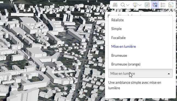Pick Focalisée from the ambiance list
Screen dimensions: 177x101
click(140, 38)
